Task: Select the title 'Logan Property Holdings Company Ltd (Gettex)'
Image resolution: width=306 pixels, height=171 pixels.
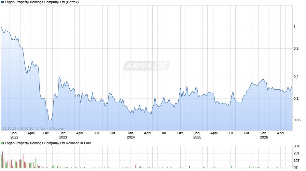Action: (42, 2)
